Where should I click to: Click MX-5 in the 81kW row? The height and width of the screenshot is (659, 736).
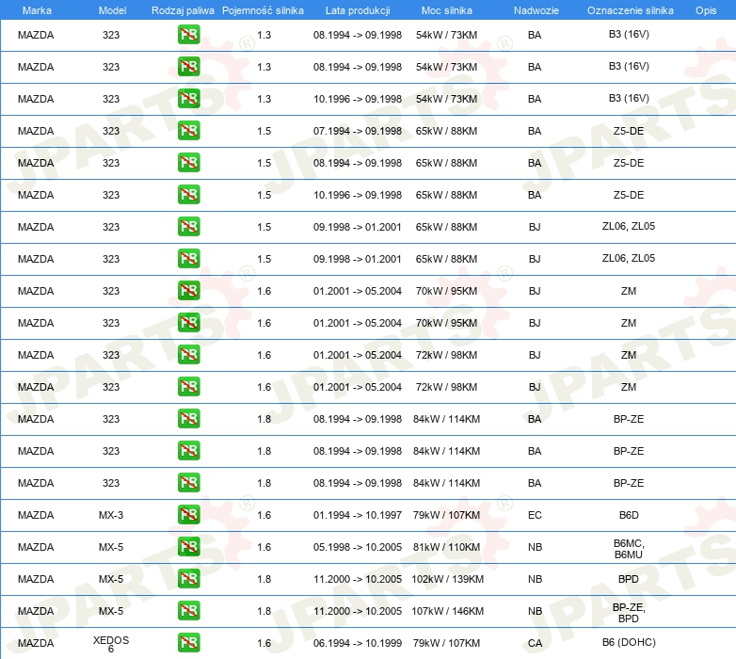111,547
